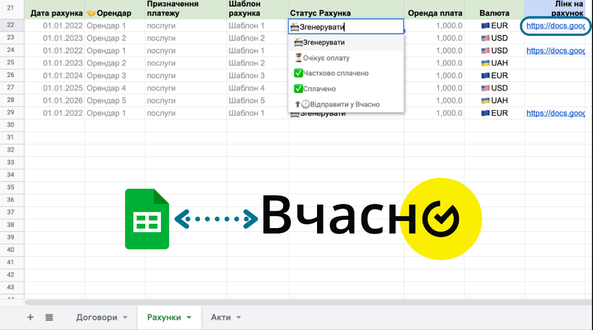Select date cell 01.01.2024

[55, 75]
